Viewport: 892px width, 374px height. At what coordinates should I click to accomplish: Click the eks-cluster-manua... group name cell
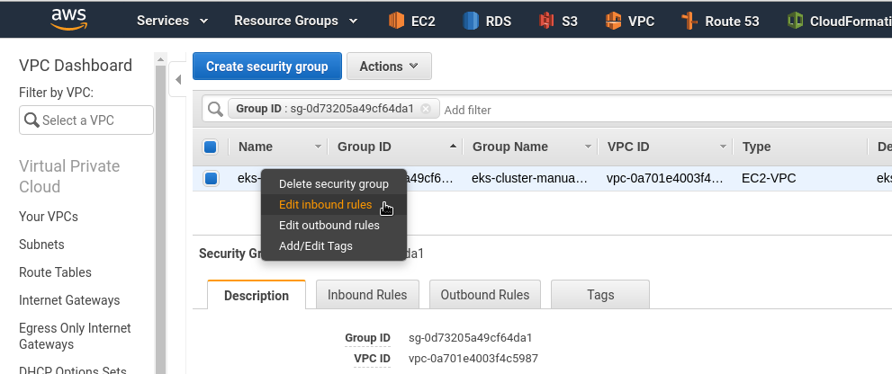pyautogui.click(x=529, y=179)
